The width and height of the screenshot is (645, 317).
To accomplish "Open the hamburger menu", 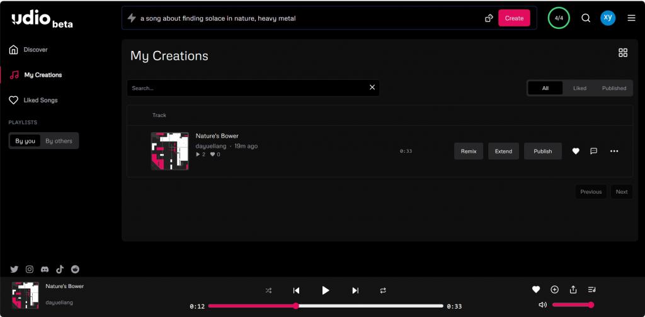I will pos(631,18).
